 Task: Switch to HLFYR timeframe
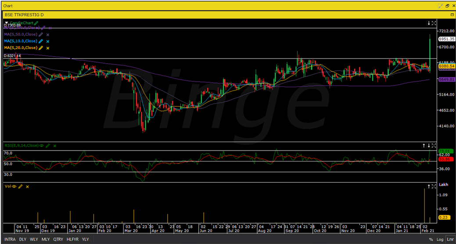tap(73, 239)
